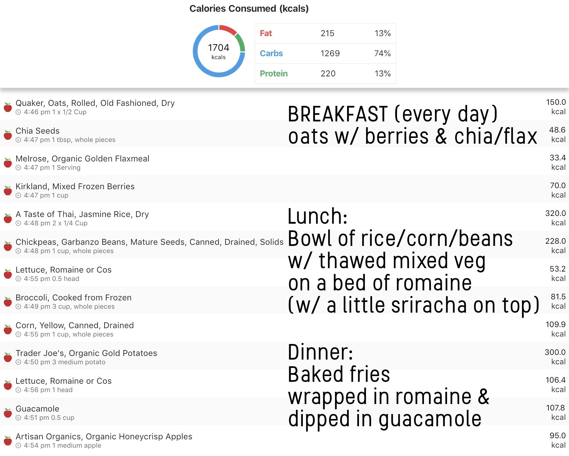Click the clock icon under Broccoli, Cooked from Frozen
Image resolution: width=569 pixels, height=456 pixels.
pos(18,307)
